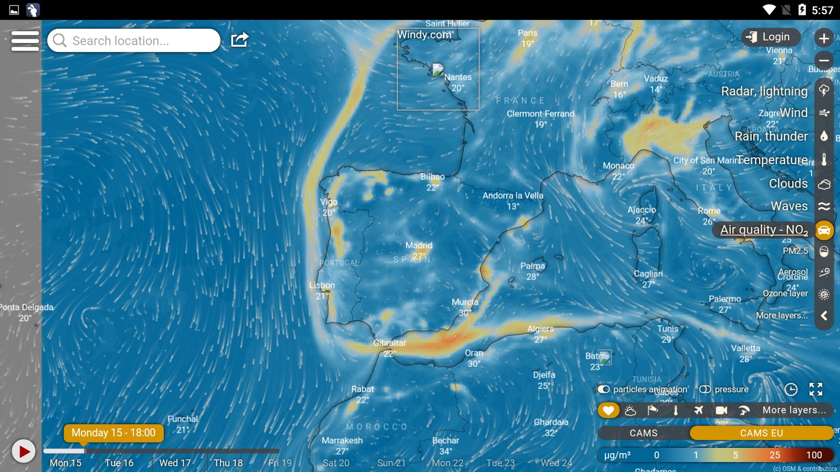Select the Waves layer icon
This screenshot has width=840, height=472.
pyautogui.click(x=824, y=206)
